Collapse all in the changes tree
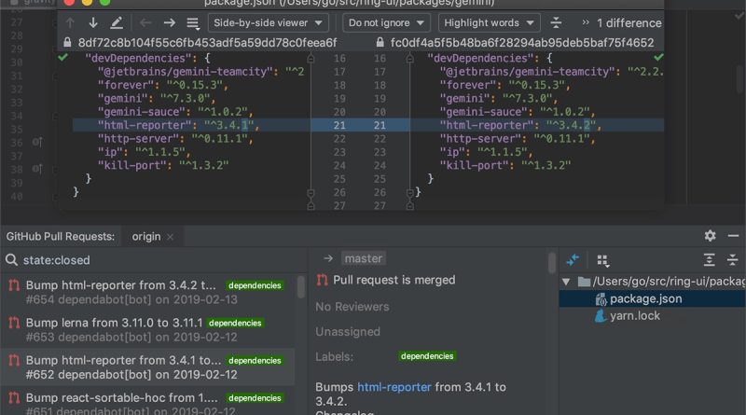Image resolution: width=746 pixels, height=415 pixels. point(732,260)
